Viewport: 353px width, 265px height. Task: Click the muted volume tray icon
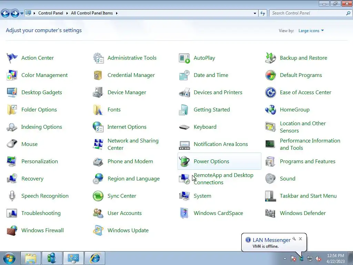[318, 259]
